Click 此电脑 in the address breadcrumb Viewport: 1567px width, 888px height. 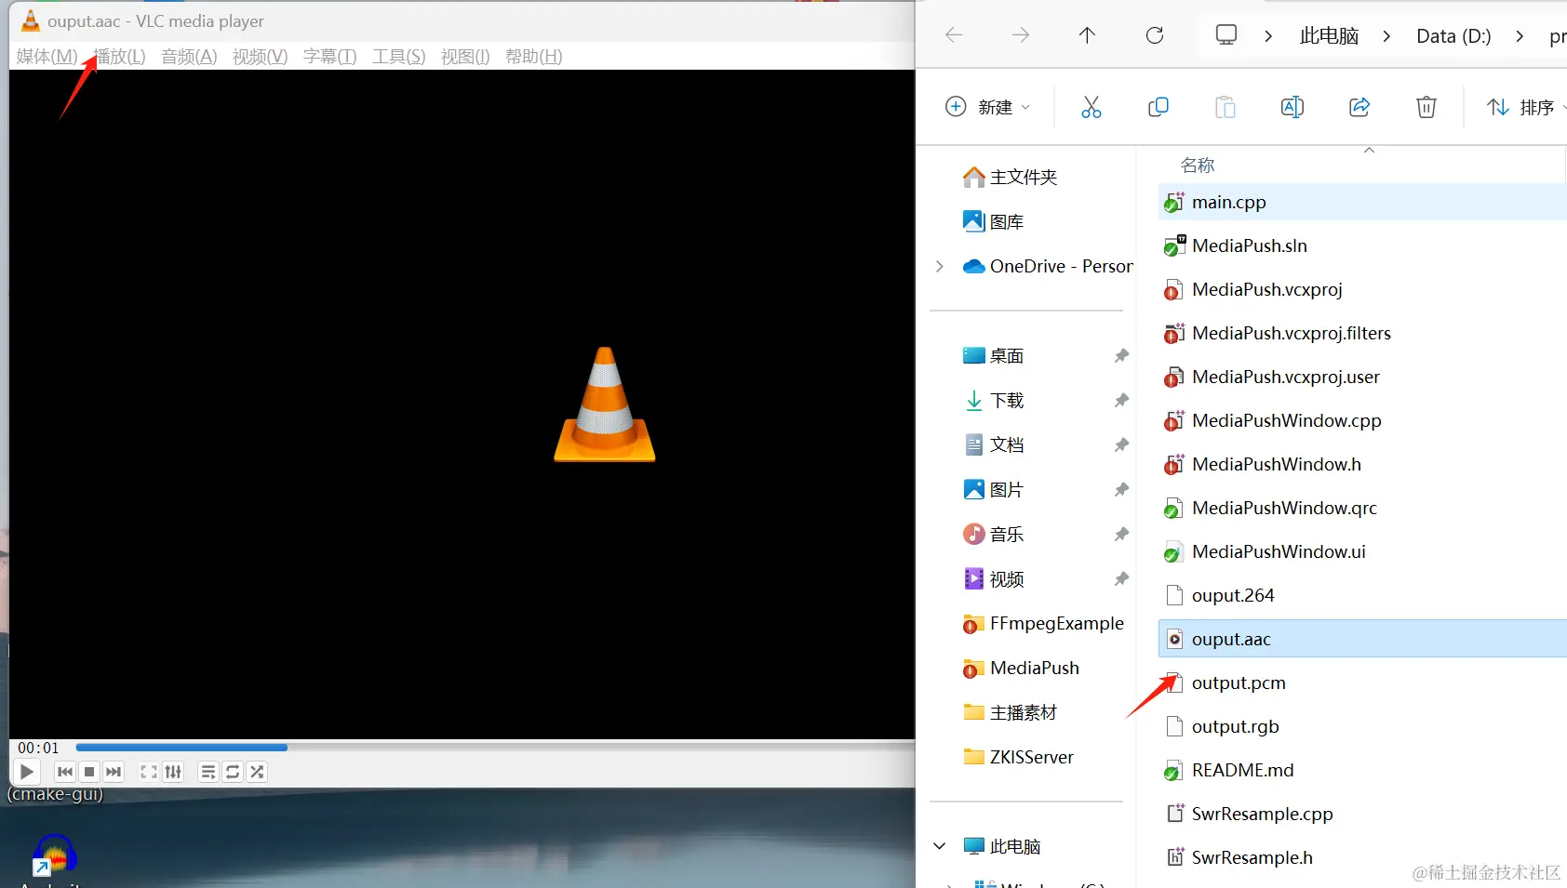click(x=1329, y=36)
